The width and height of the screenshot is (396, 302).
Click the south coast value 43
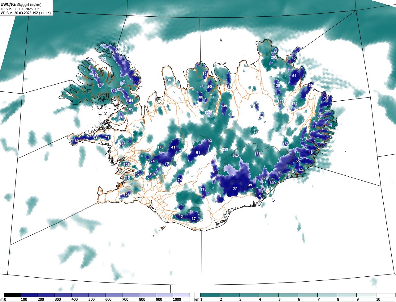[x=181, y=216]
